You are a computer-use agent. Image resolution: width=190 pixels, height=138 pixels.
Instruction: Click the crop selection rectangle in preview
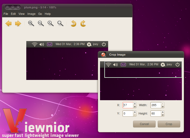[143, 70]
